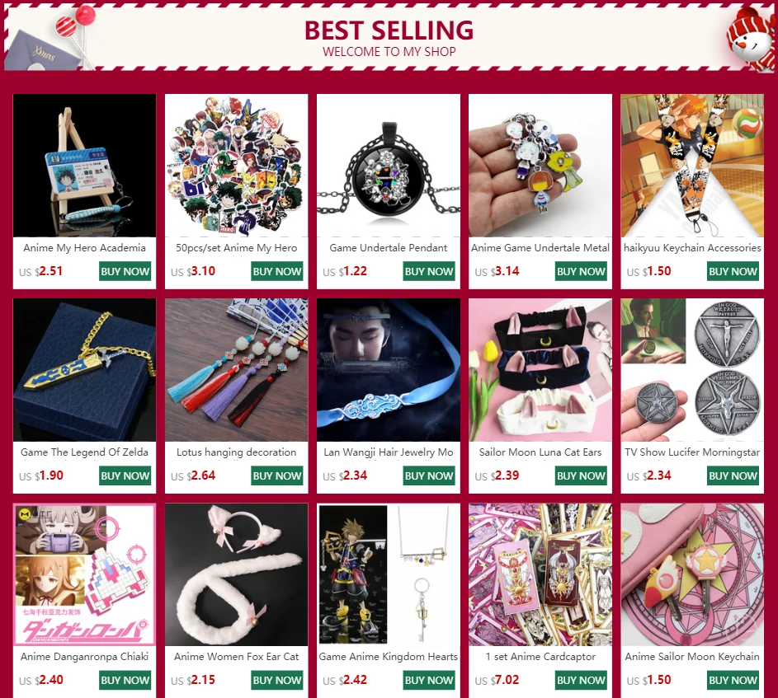
Task: Buy now the $7.02 Anime Cardcaptor set
Action: point(581,680)
